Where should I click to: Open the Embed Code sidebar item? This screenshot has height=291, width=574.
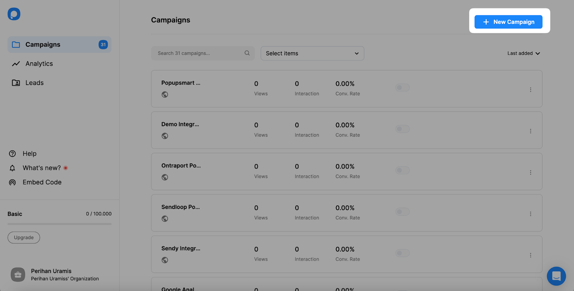point(42,182)
